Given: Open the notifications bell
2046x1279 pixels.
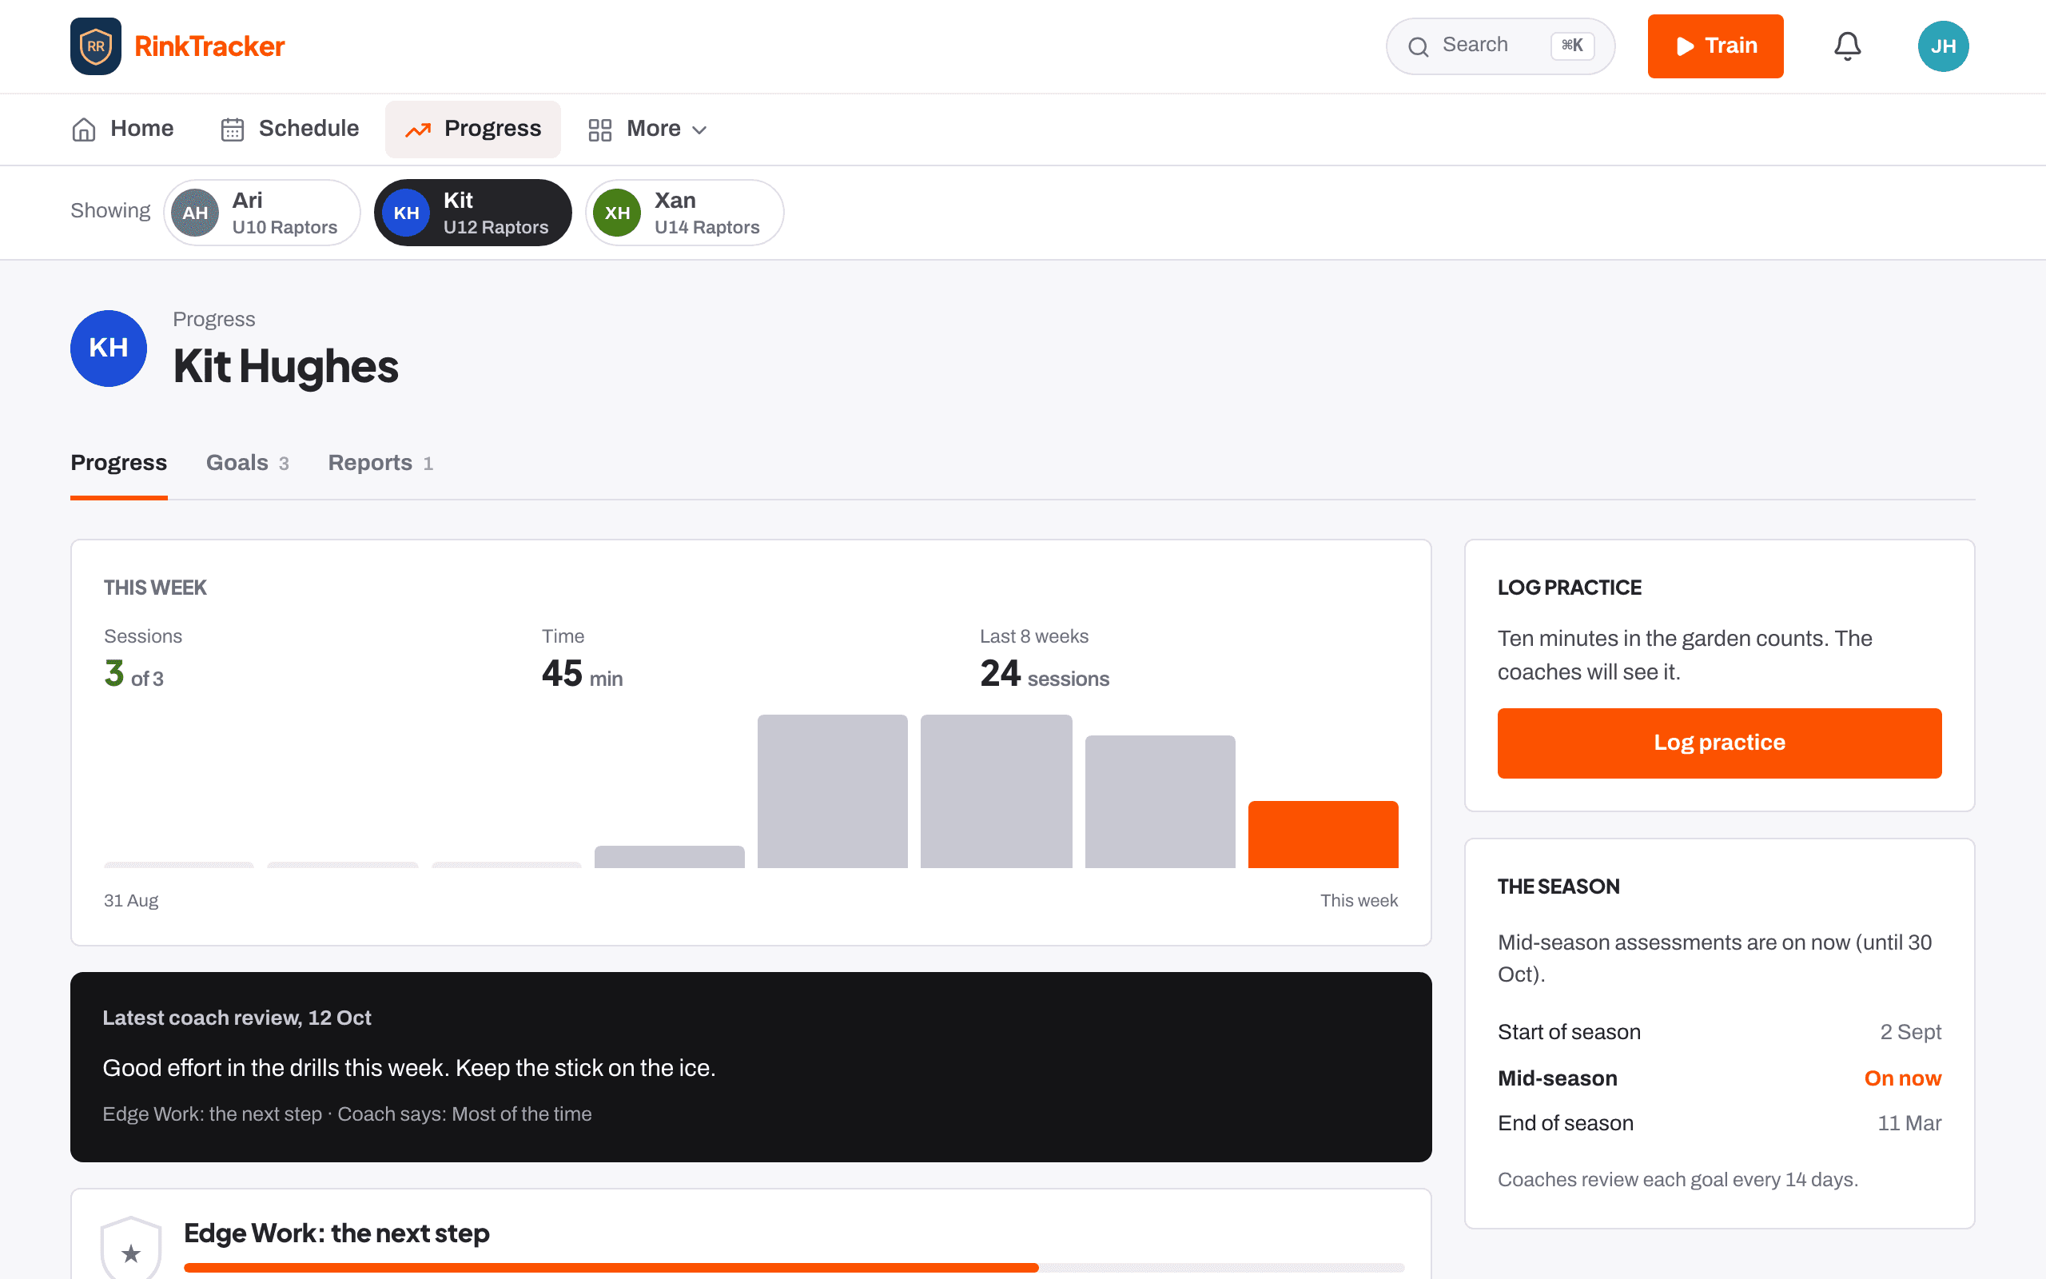Looking at the screenshot, I should click(x=1847, y=46).
